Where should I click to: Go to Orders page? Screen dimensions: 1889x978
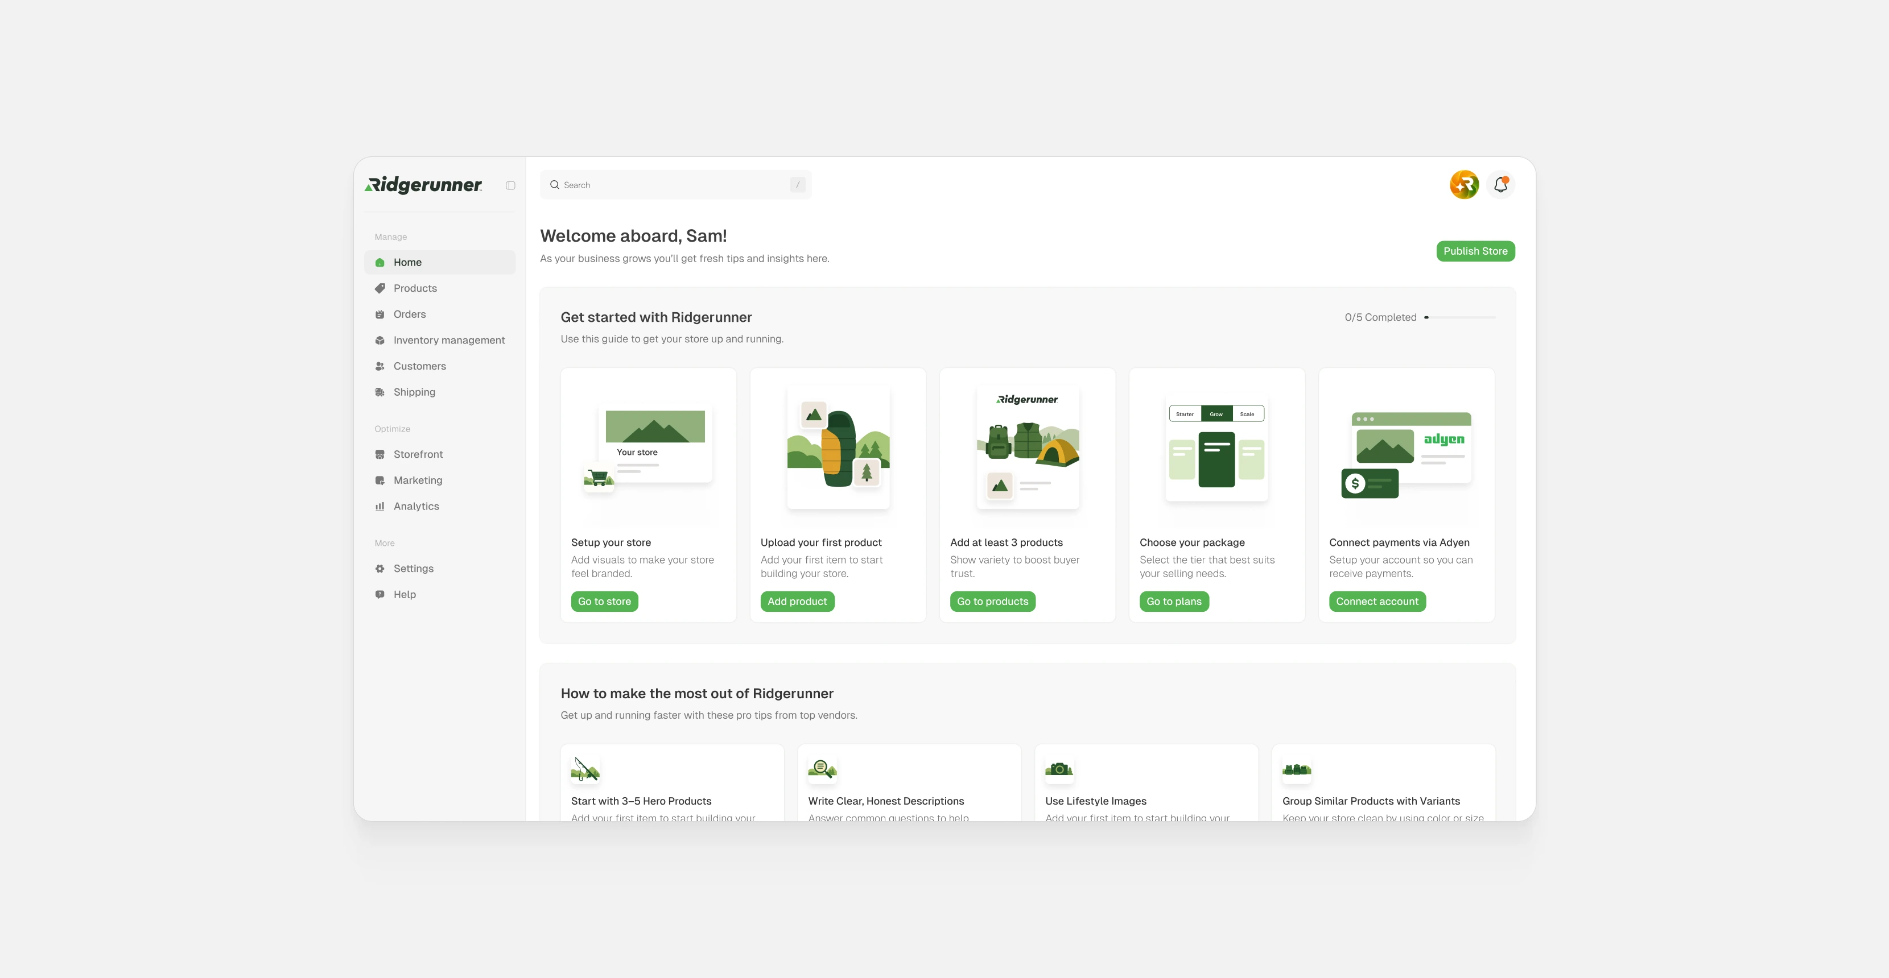pyautogui.click(x=409, y=314)
